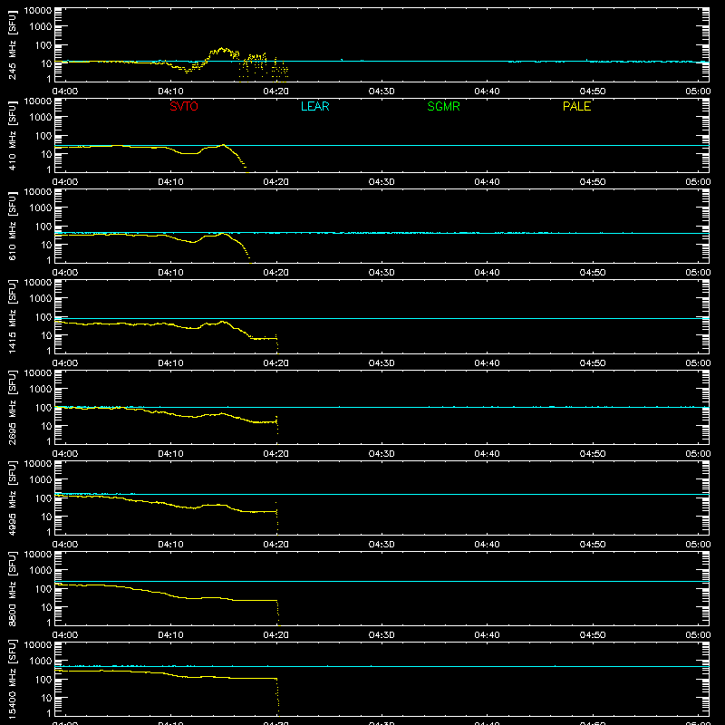
Task: Click 04:50 tick under the 245 MHz plot
Action: 593,92
